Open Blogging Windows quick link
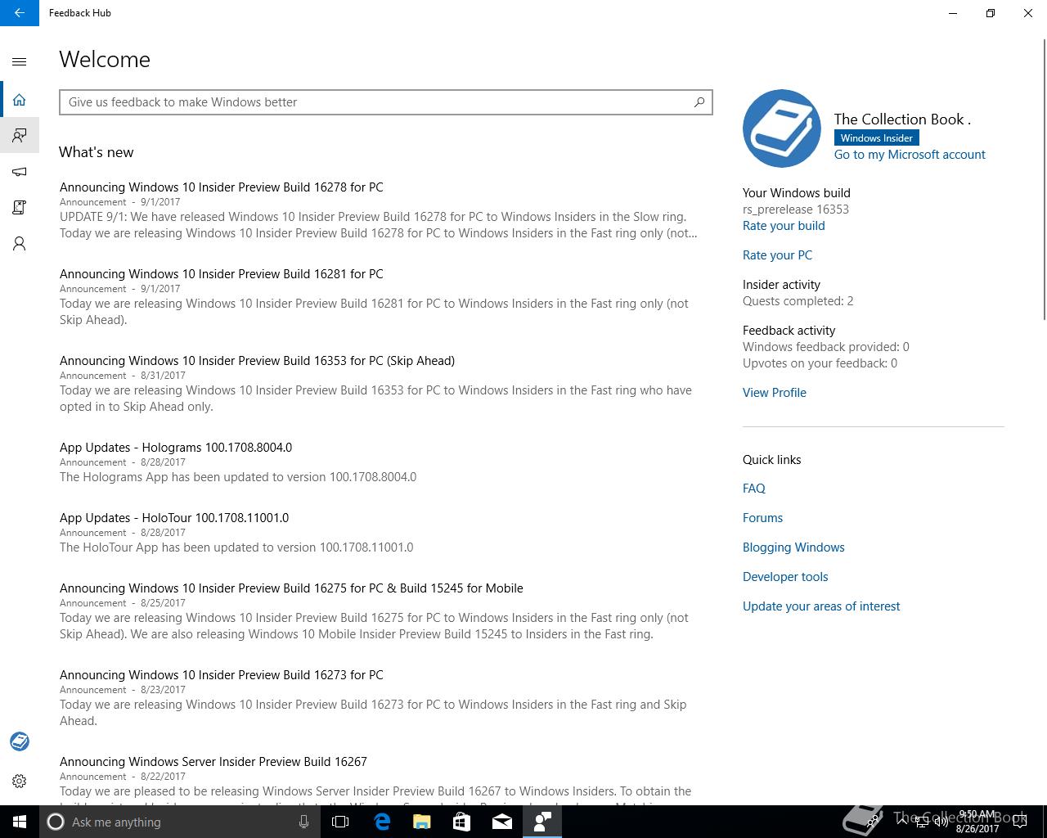 793,547
